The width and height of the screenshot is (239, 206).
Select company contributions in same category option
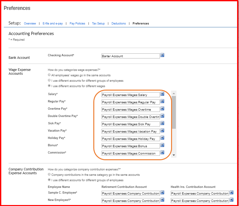point(49,175)
